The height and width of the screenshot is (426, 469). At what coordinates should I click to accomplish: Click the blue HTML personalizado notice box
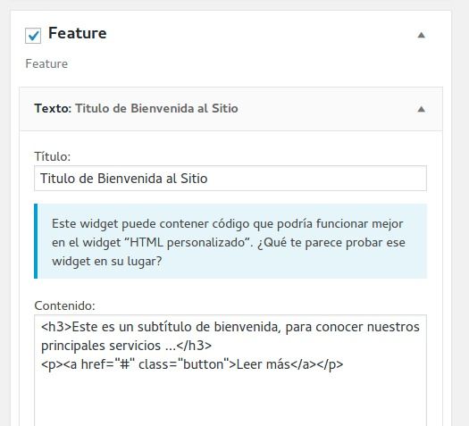tap(230, 241)
